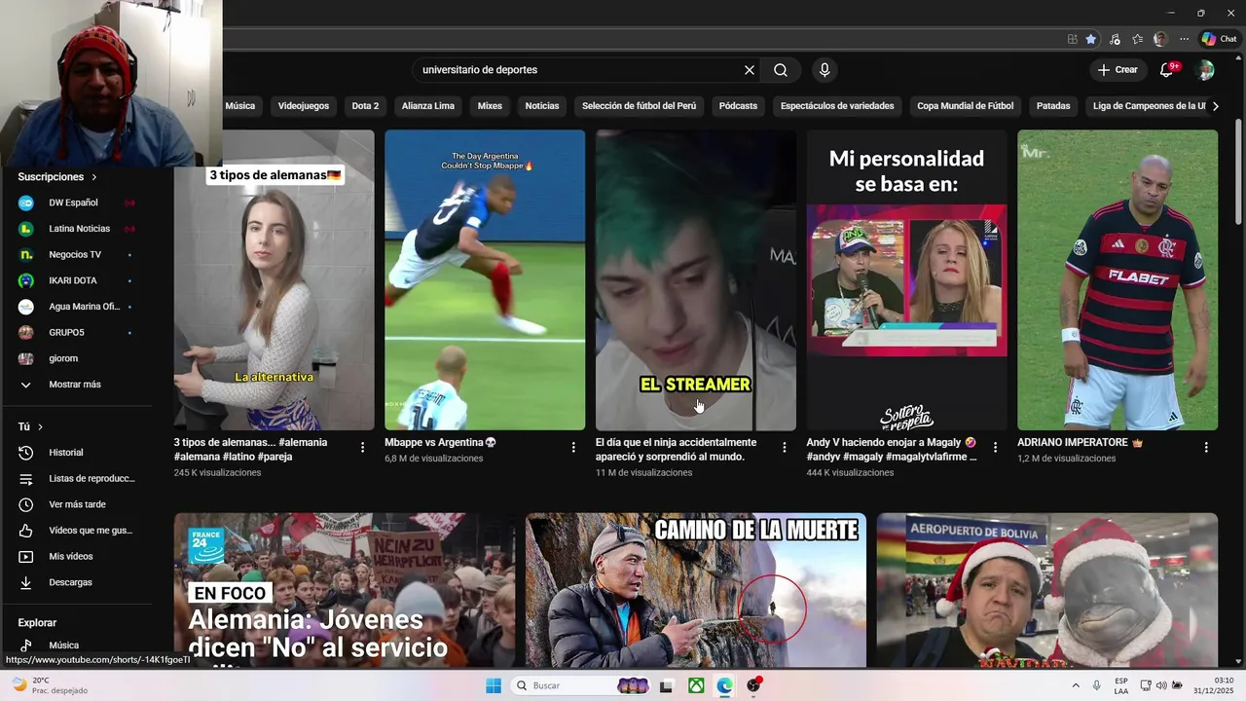The width and height of the screenshot is (1246, 701).
Task: Show more filter chips with right arrow
Action: [1215, 106]
